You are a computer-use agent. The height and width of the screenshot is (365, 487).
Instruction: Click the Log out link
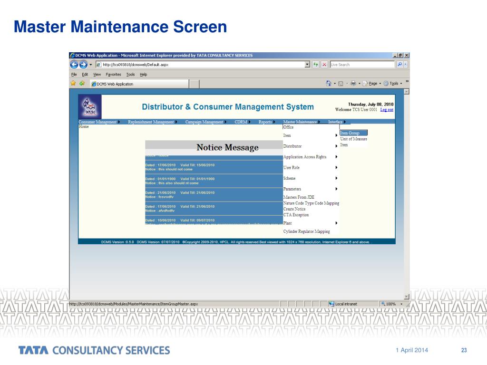[x=387, y=110]
